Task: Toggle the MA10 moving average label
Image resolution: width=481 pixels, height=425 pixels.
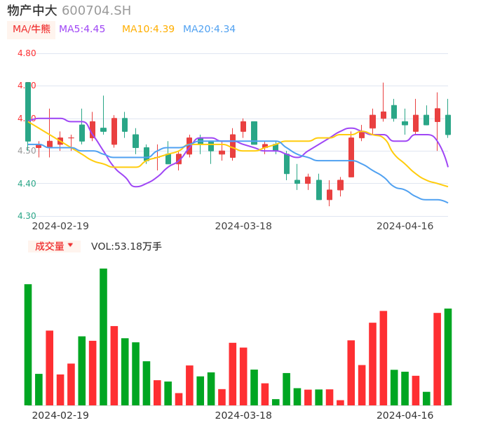Action: point(148,29)
